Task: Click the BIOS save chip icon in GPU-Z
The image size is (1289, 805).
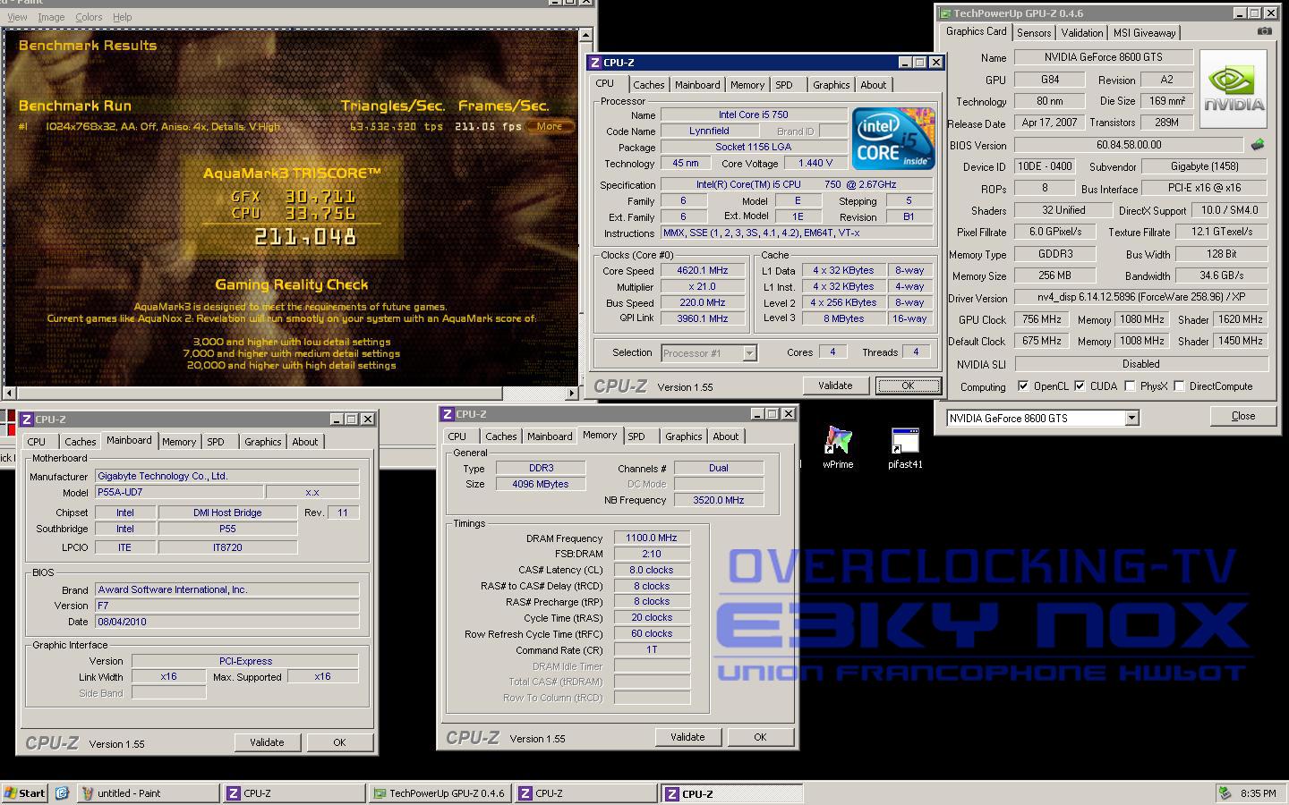Action: pos(1258,144)
